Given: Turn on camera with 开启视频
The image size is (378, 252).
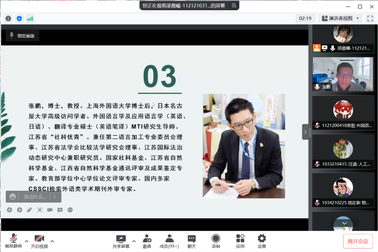Looking at the screenshot, I should (38, 239).
